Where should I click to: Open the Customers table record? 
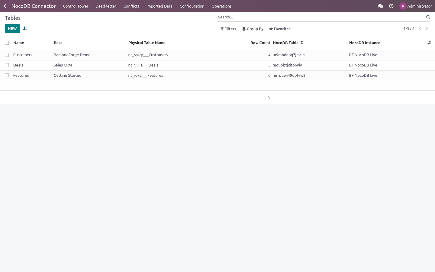tap(23, 55)
